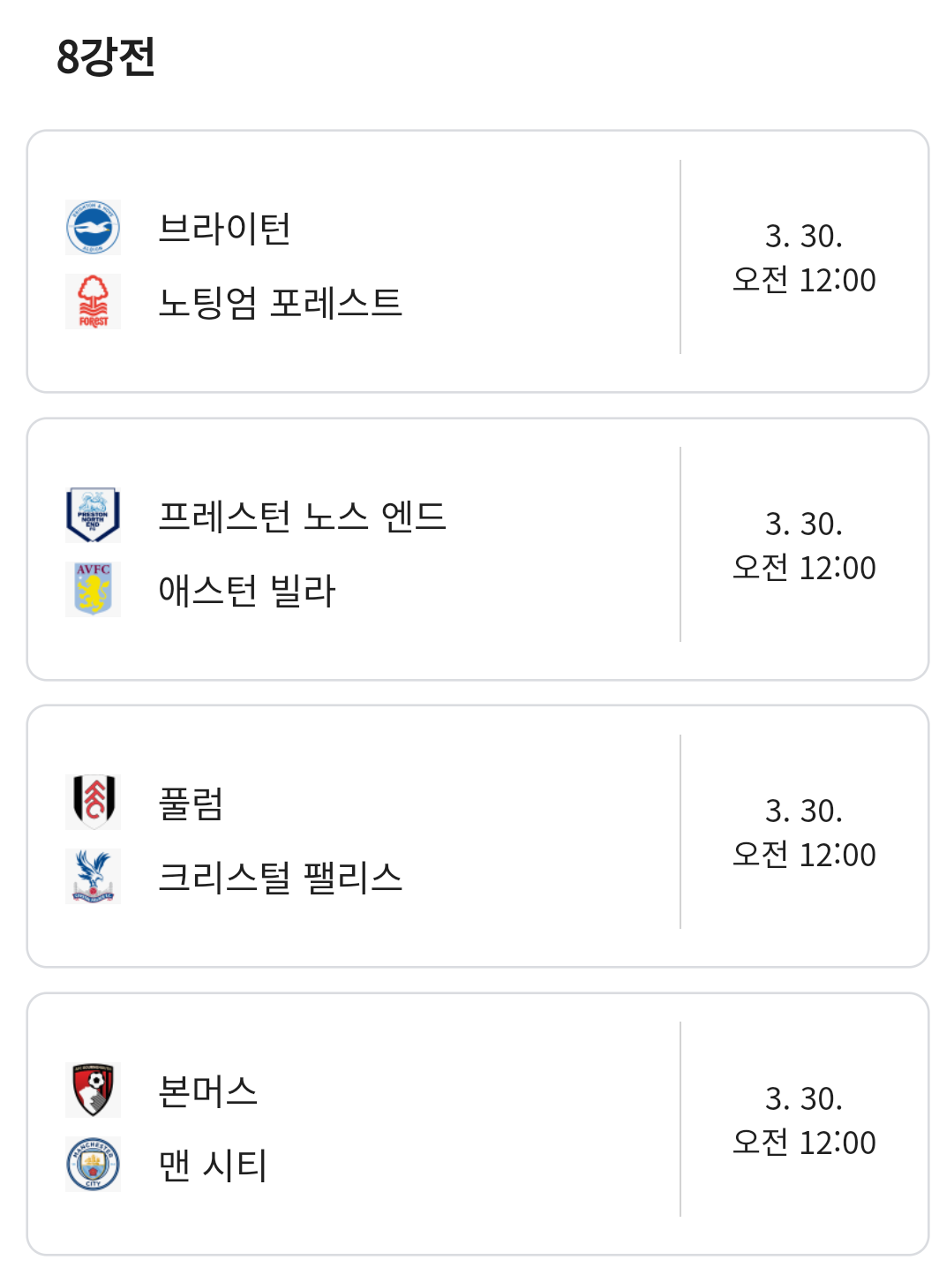Open the 크리스털 팰리스 team name
939x1275 pixels.
[280, 878]
